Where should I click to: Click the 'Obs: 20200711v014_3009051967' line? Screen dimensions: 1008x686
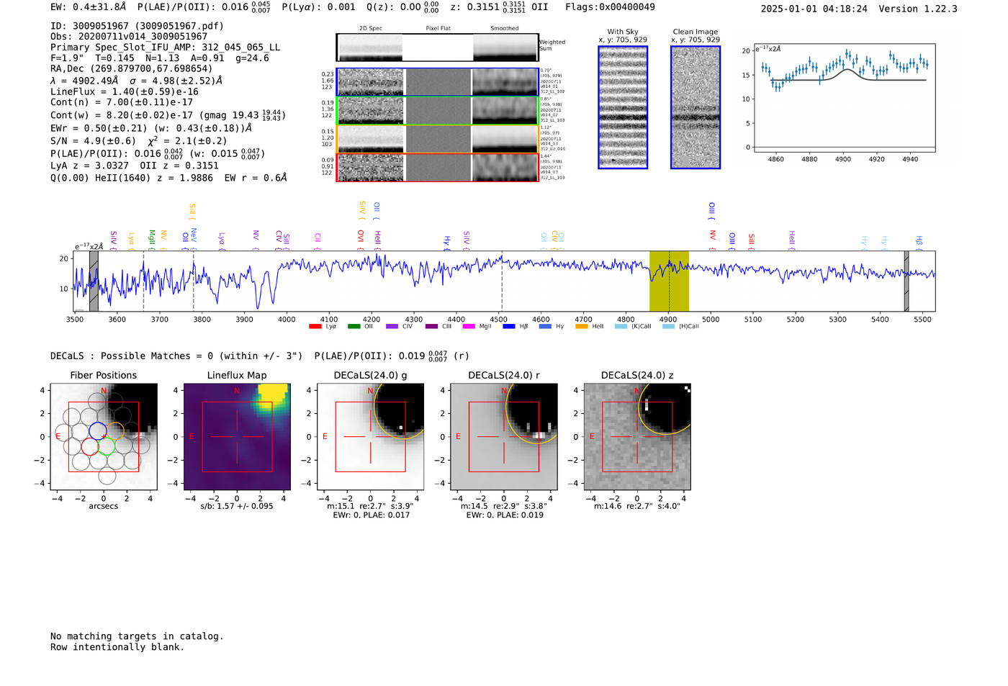click(x=129, y=37)
